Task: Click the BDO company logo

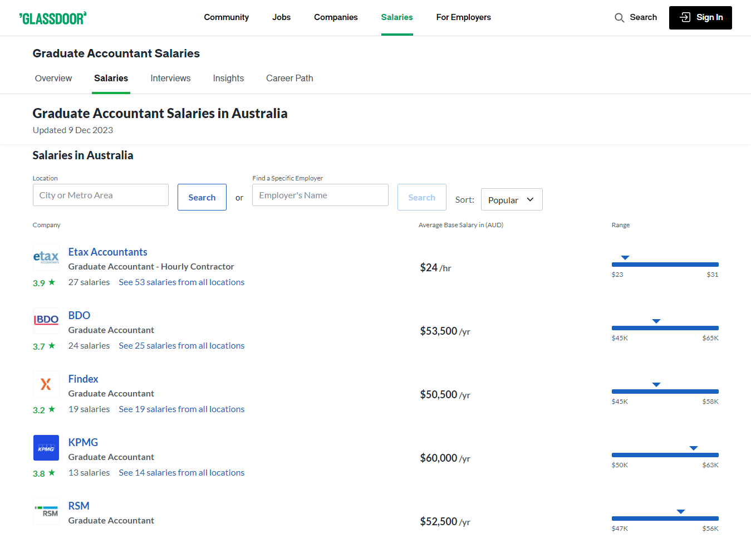Action: click(x=46, y=320)
